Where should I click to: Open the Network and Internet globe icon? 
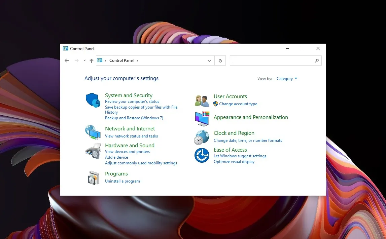pyautogui.click(x=93, y=132)
